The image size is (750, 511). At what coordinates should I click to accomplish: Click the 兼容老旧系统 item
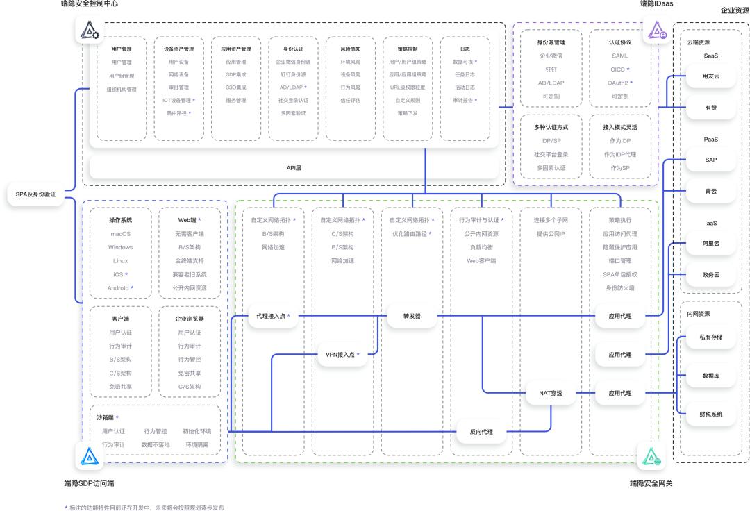[x=190, y=274]
